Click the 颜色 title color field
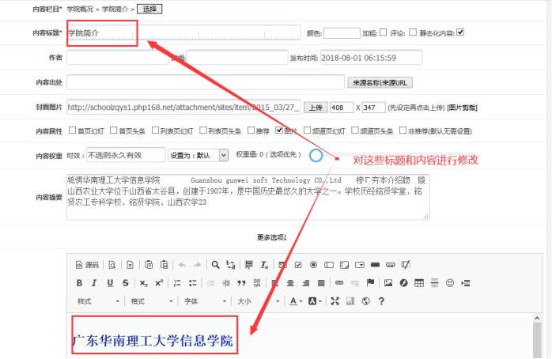552x359 pixels. (342, 32)
